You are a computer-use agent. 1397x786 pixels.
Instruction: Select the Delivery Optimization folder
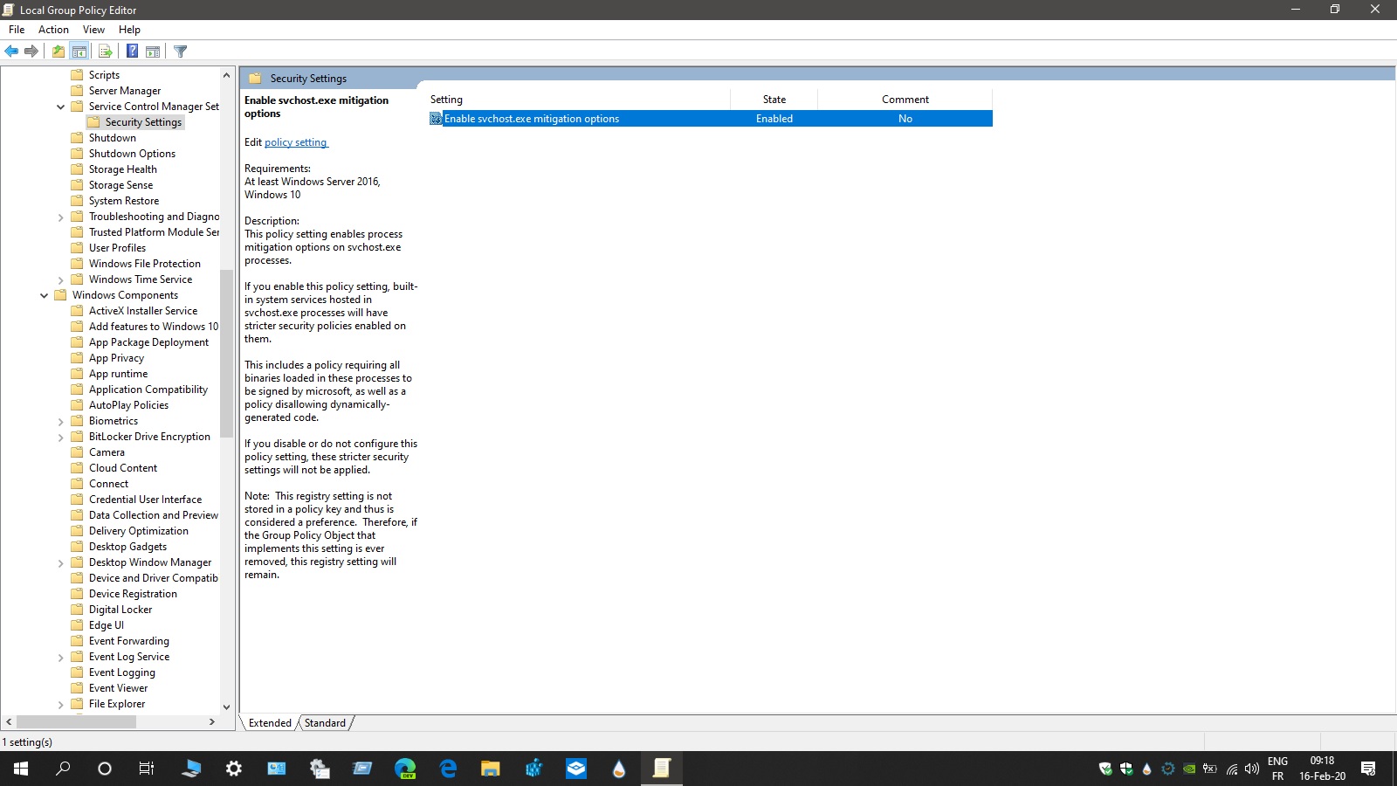tap(138, 531)
